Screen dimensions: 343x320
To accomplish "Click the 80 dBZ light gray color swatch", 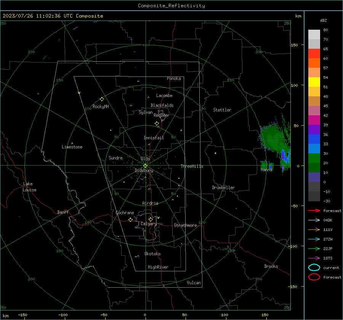I will point(314,35).
